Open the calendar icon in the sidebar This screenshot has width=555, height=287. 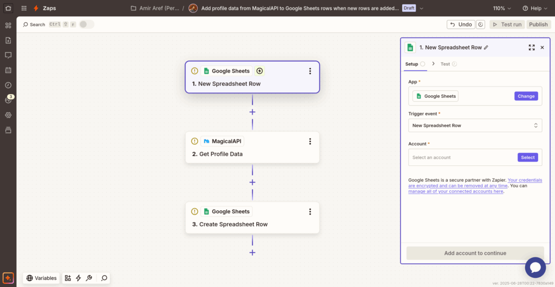click(x=8, y=70)
